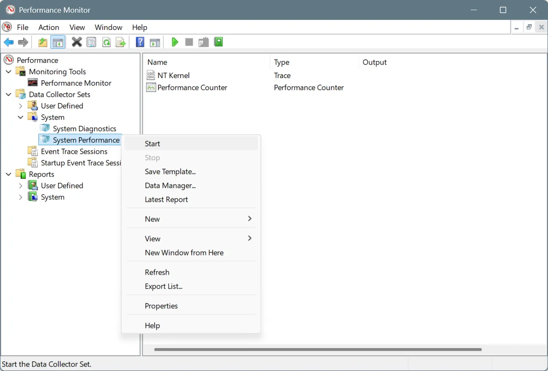This screenshot has height=371, width=548.
Task: Click the Trace type cell
Action: click(x=282, y=75)
